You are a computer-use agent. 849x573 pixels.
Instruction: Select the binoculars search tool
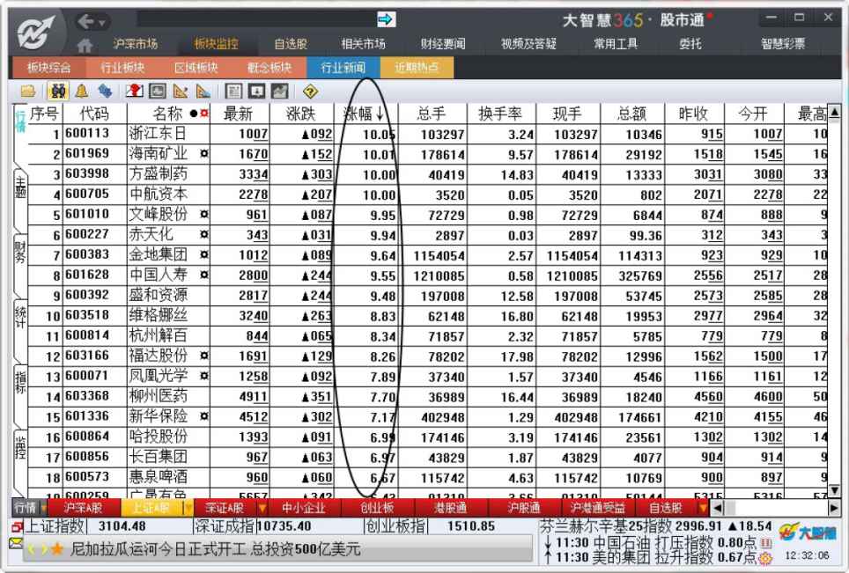point(57,92)
